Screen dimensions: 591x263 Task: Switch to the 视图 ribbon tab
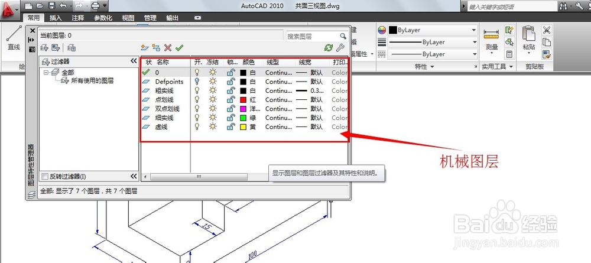click(x=128, y=18)
